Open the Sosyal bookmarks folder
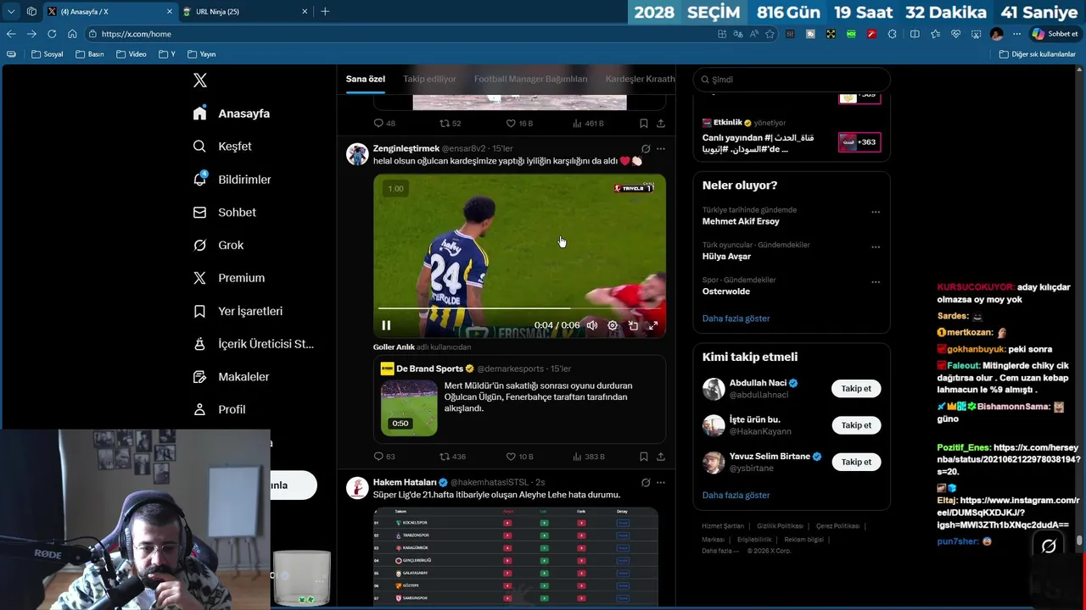Screen dimensions: 1086x610 pos(48,54)
